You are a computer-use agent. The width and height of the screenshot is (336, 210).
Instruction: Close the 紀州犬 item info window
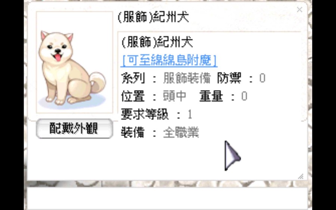coord(299,10)
